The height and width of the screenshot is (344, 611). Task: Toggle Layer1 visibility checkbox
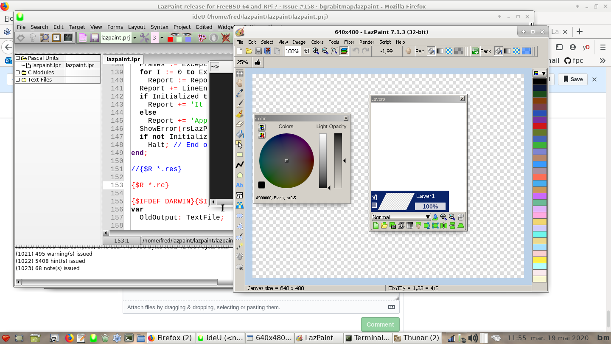click(x=374, y=196)
